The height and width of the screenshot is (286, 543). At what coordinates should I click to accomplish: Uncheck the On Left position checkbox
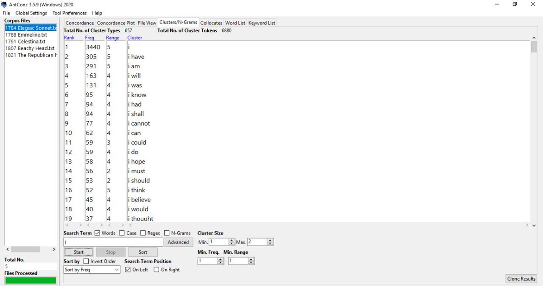click(128, 270)
